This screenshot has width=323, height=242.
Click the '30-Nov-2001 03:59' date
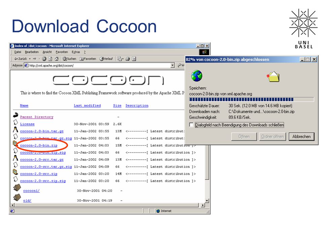click(92, 124)
